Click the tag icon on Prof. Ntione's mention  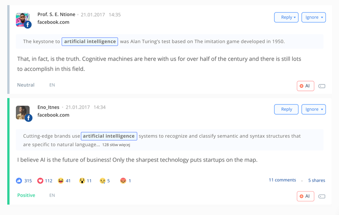pos(322,86)
